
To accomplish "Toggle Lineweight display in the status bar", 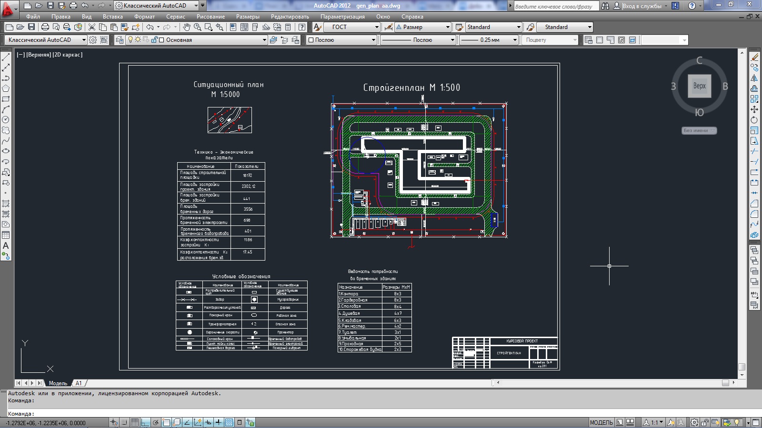I will (219, 422).
